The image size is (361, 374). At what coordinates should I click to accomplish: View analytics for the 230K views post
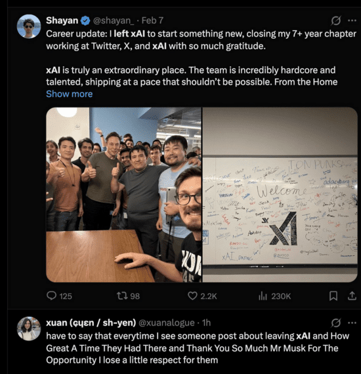[x=274, y=296]
